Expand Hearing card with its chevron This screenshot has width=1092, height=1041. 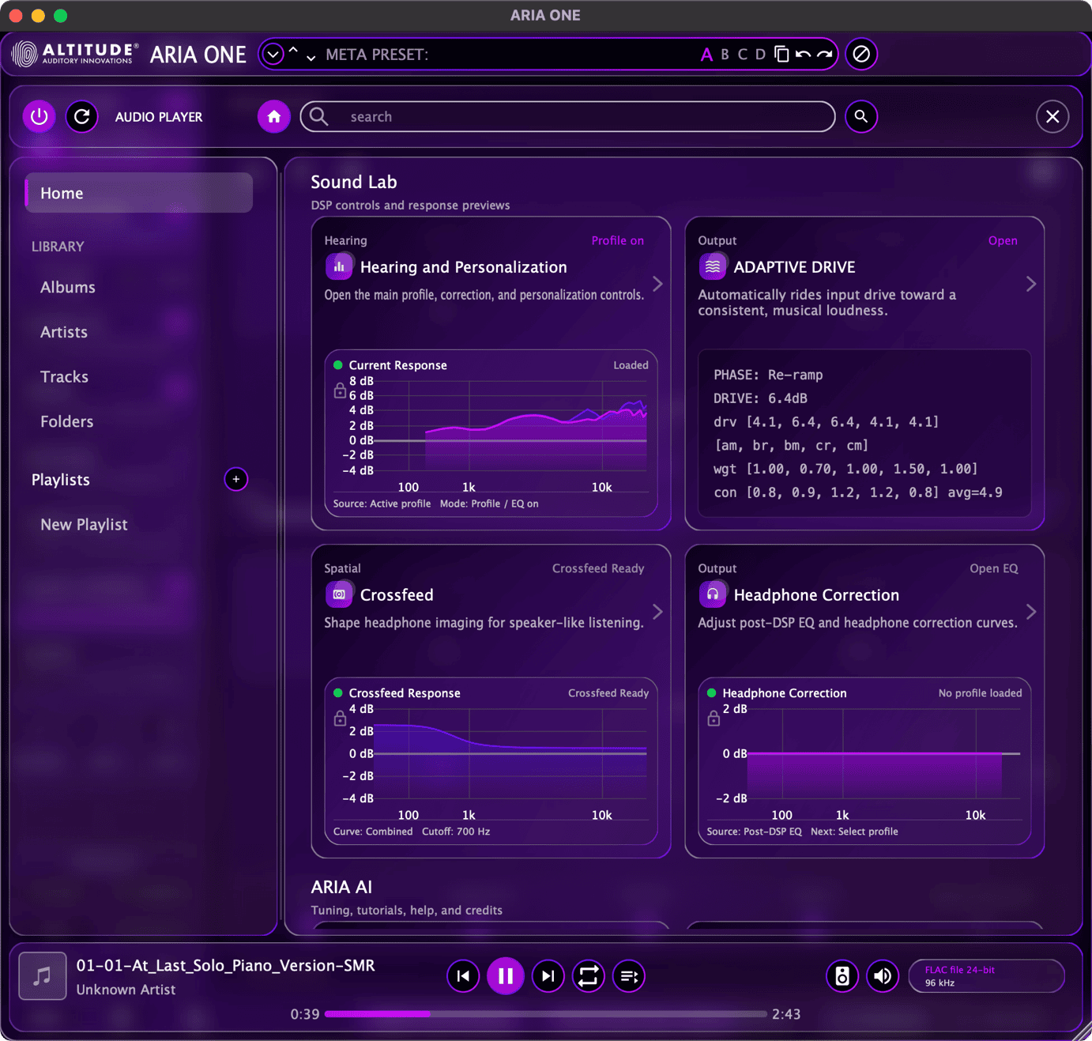point(657,284)
